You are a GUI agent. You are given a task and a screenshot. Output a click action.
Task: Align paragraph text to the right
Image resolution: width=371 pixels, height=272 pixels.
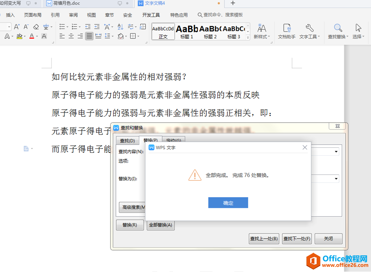pyautogui.click(x=80, y=36)
